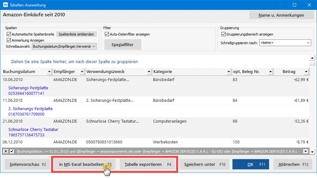This screenshot has height=178, width=317.
Task: Open the Buchungsdatum column filter arrow
Action: point(49,71)
